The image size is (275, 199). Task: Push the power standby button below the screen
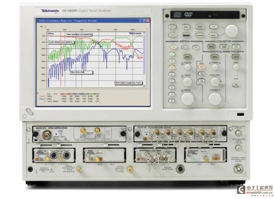[30, 112]
